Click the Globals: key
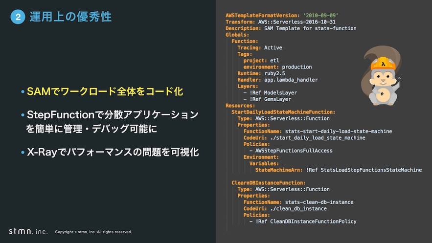Viewport: 432px width, 243px height. click(237, 35)
